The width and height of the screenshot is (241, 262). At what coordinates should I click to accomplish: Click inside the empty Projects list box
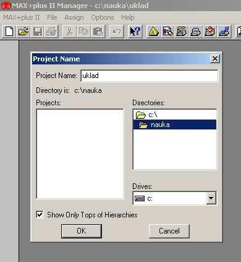[80, 154]
